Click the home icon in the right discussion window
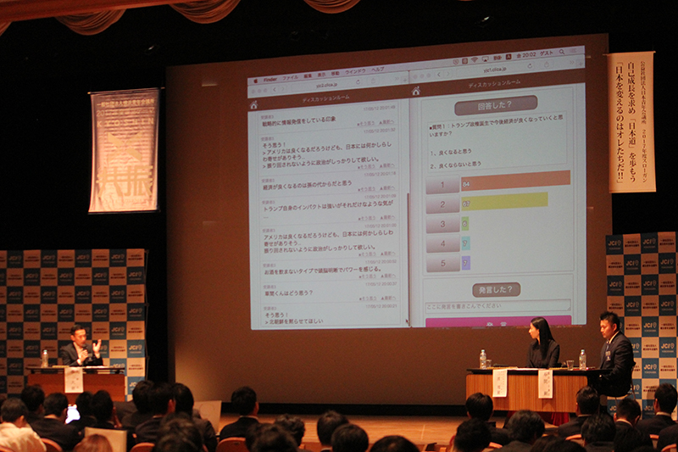678x452 pixels. coord(415,91)
